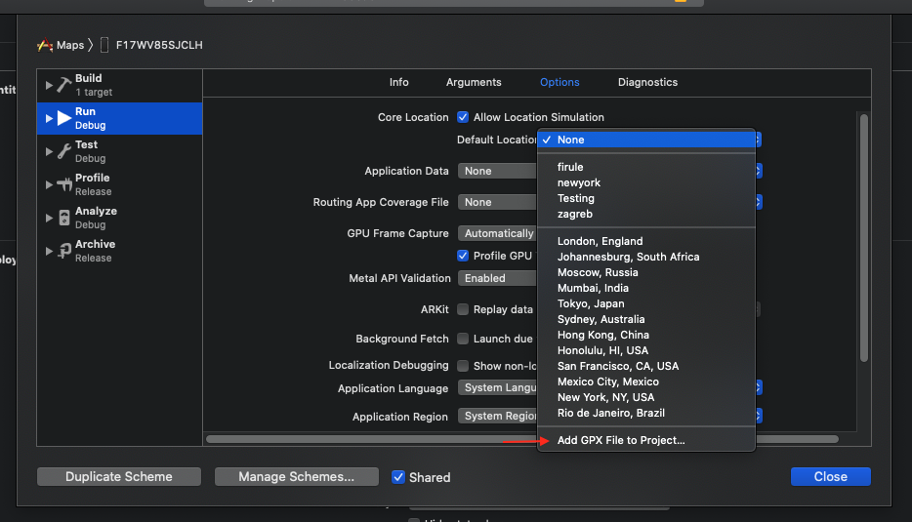
Task: Toggle the Shared scheme checkbox
Action: [x=398, y=477]
